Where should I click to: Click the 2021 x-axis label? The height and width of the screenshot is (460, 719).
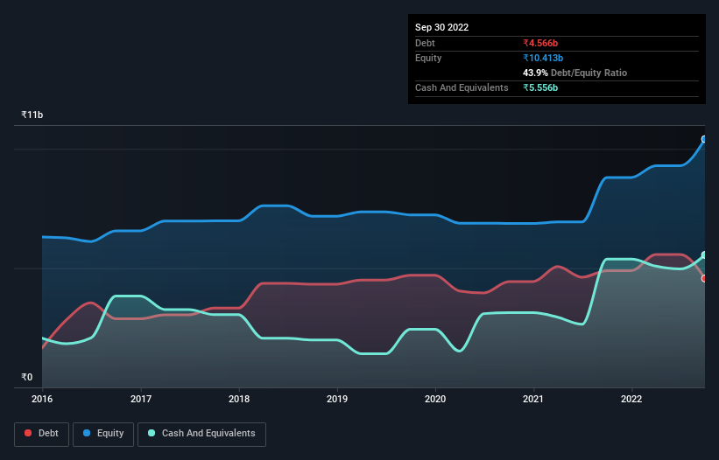533,399
